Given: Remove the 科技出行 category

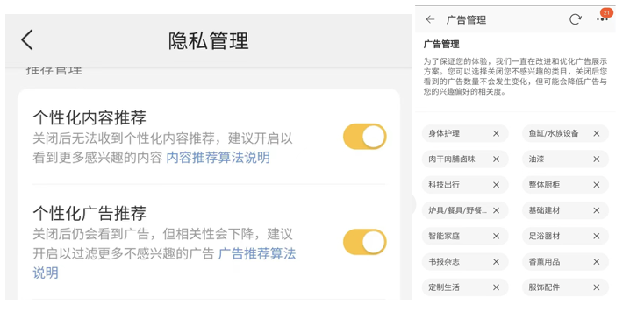Looking at the screenshot, I should click(x=497, y=185).
